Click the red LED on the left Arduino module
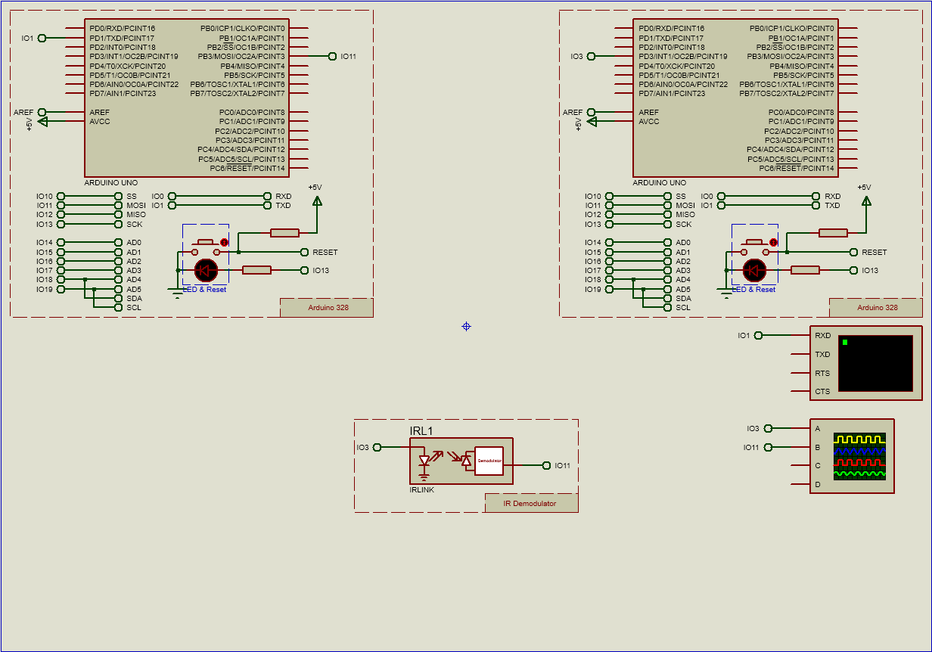The width and height of the screenshot is (932, 652). click(x=206, y=269)
